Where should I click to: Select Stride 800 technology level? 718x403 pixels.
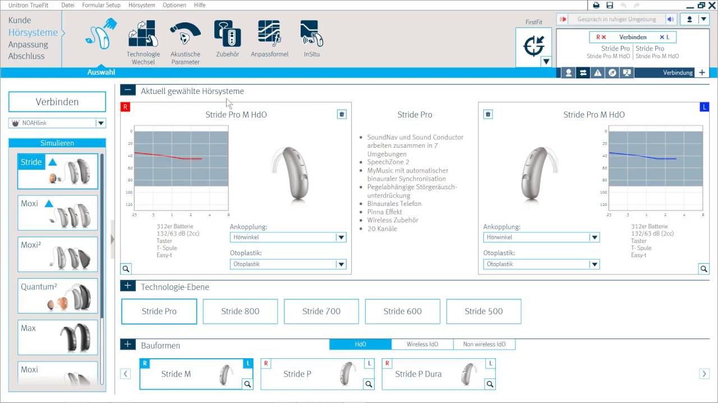tap(240, 311)
